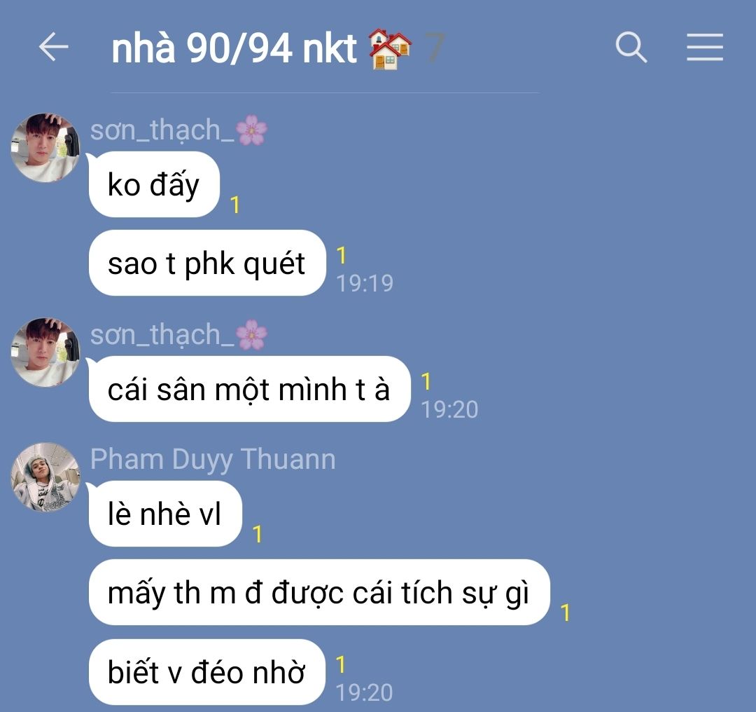Tap the Pham Duyy Thuann name label
Screen dimensions: 756x712
pos(213,459)
